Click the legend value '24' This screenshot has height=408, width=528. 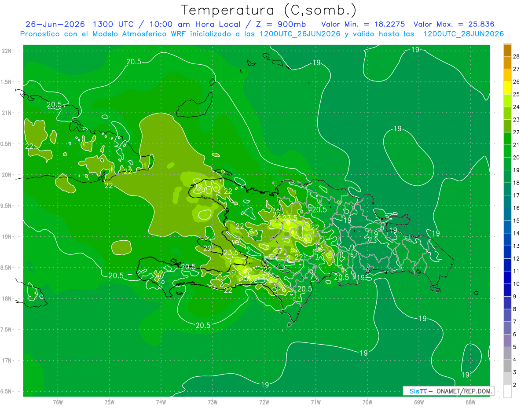click(x=517, y=107)
